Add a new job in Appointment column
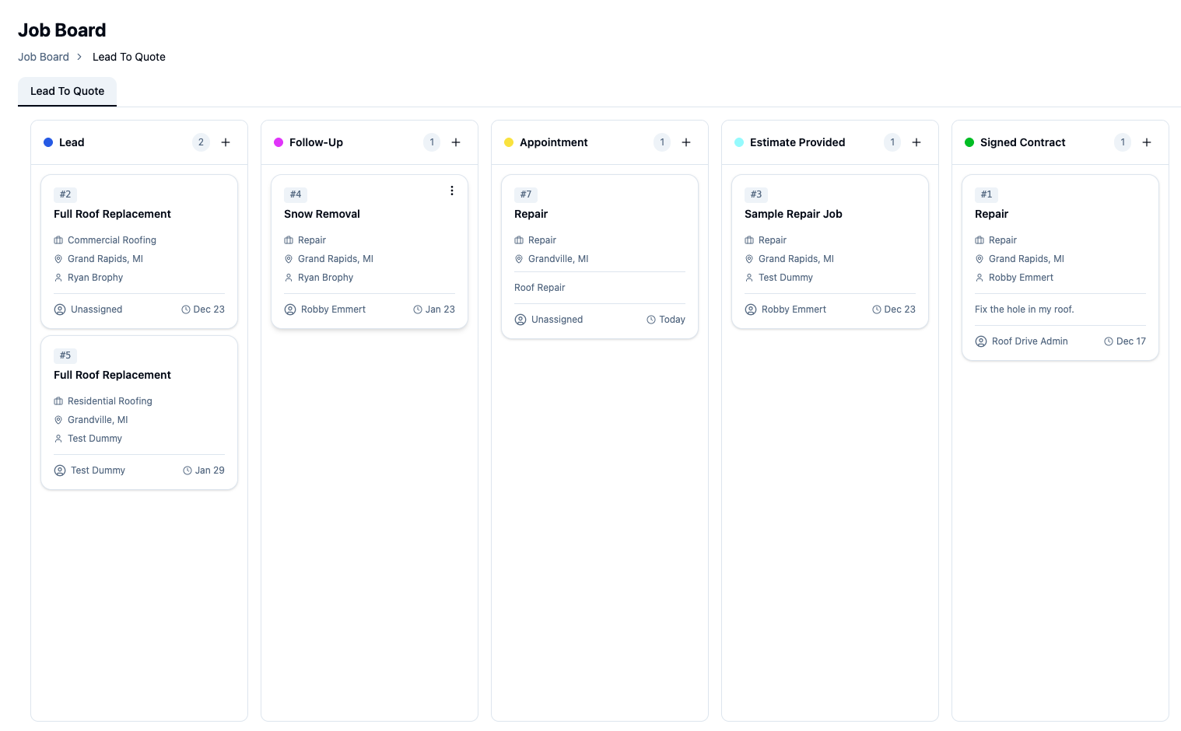Screen dimensions: 1181x731 coord(686,142)
